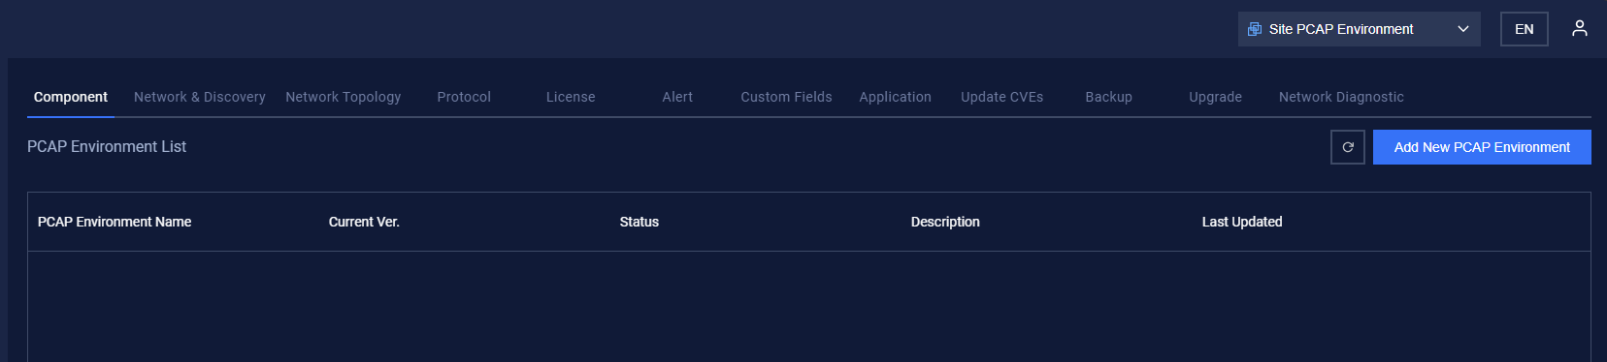1607x362 pixels.
Task: Select the Application tab
Action: point(895,97)
